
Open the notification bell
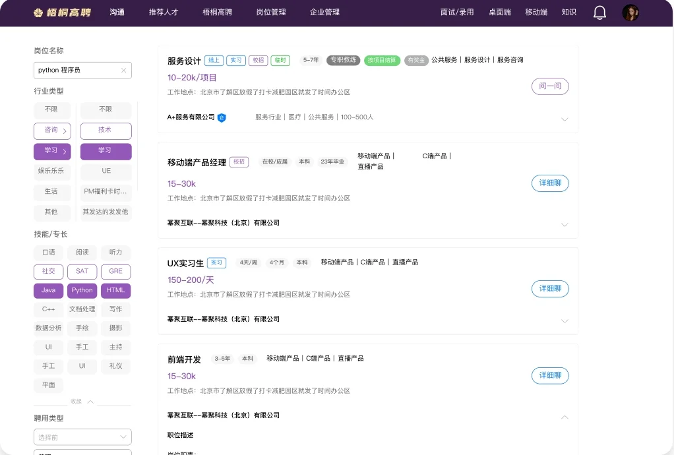599,13
